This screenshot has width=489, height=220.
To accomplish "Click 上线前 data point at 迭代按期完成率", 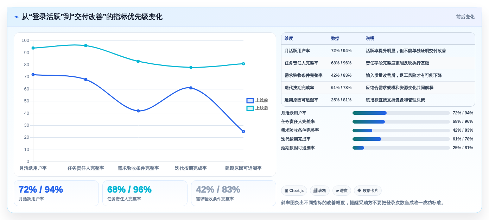I will coord(191,88).
